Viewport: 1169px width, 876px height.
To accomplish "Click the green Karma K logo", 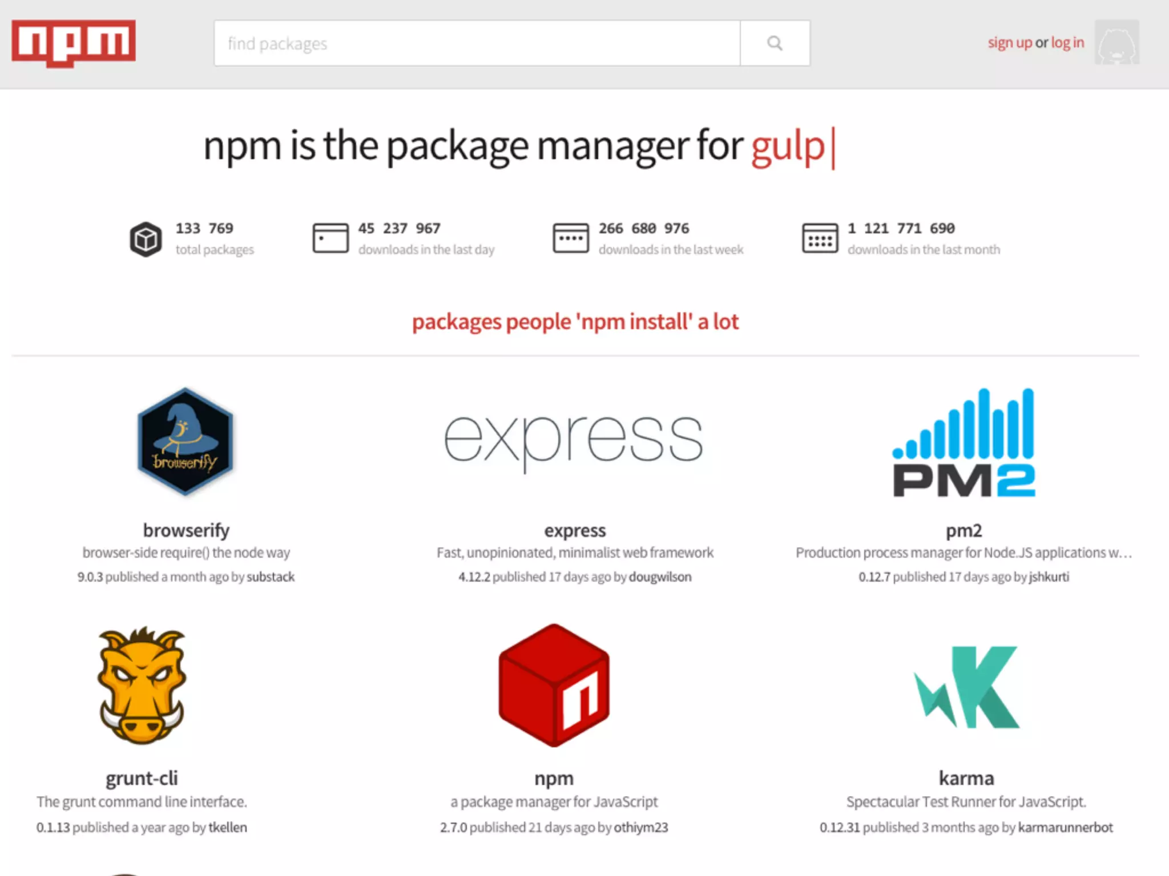I will coord(966,687).
